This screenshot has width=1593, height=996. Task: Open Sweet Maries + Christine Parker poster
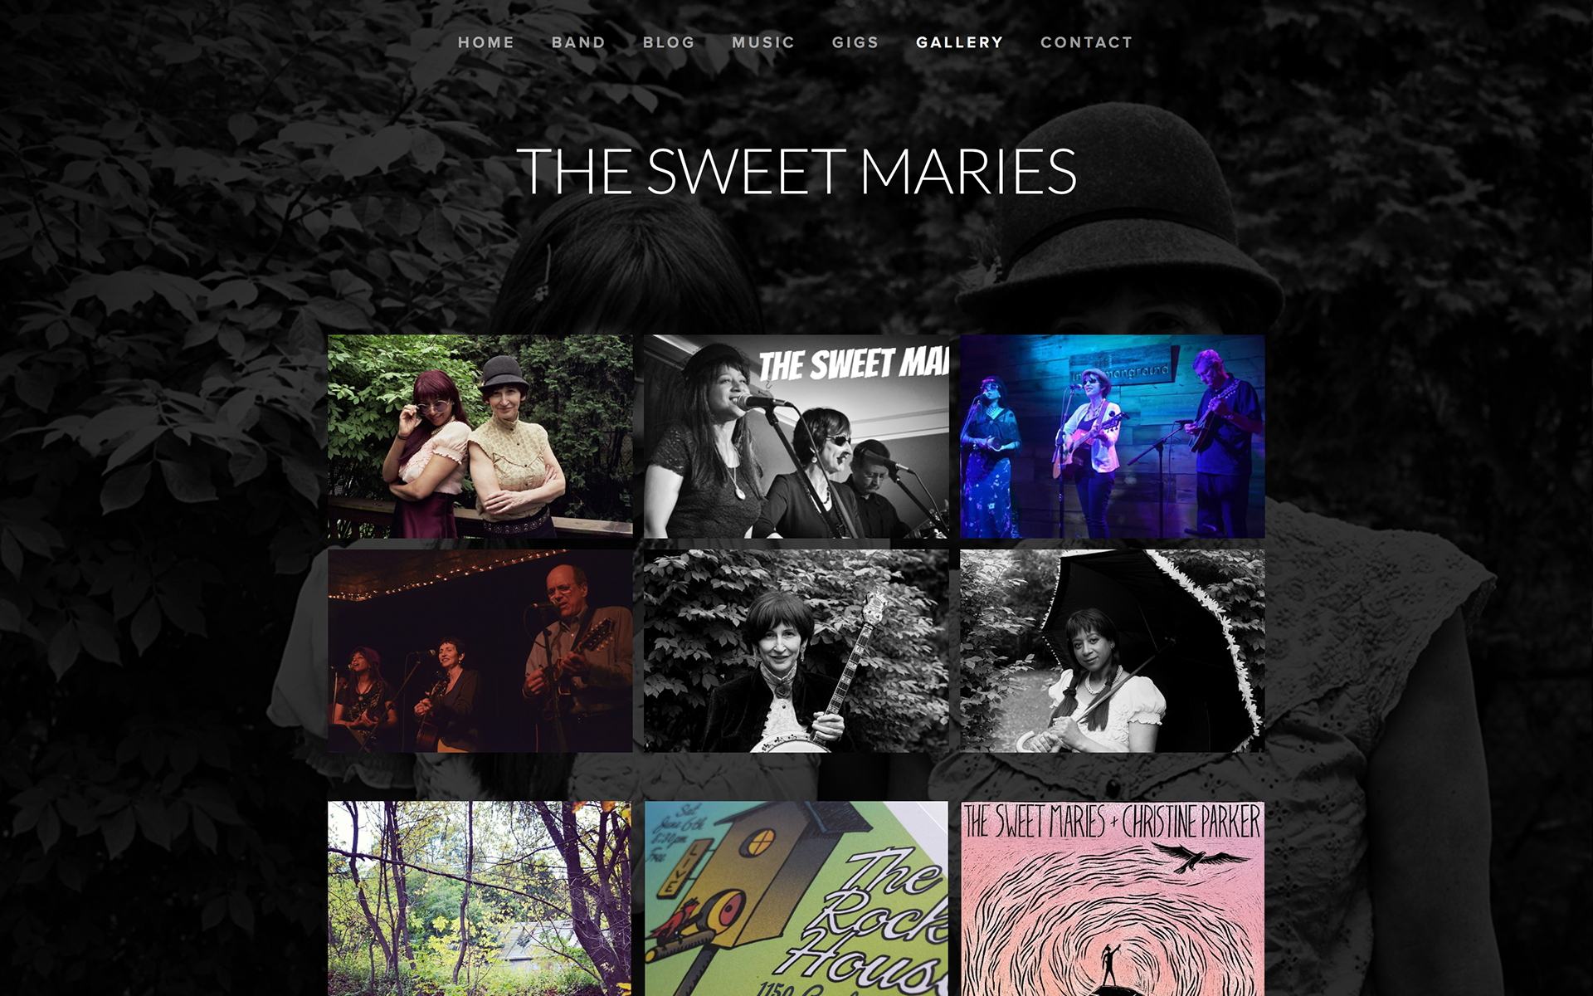pyautogui.click(x=1113, y=899)
